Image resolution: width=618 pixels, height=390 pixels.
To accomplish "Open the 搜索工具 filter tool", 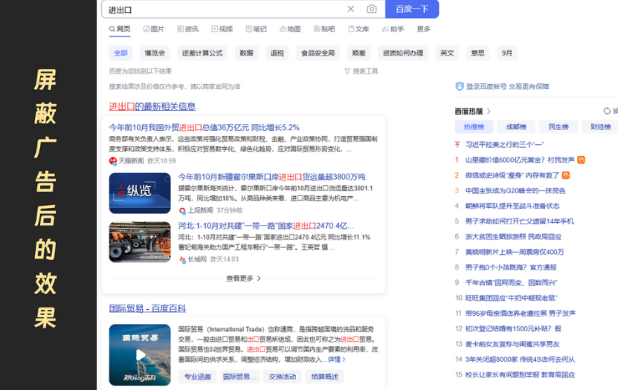I will [x=361, y=71].
